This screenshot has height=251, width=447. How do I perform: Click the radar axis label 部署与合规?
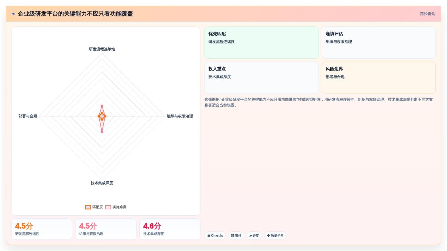(28, 116)
